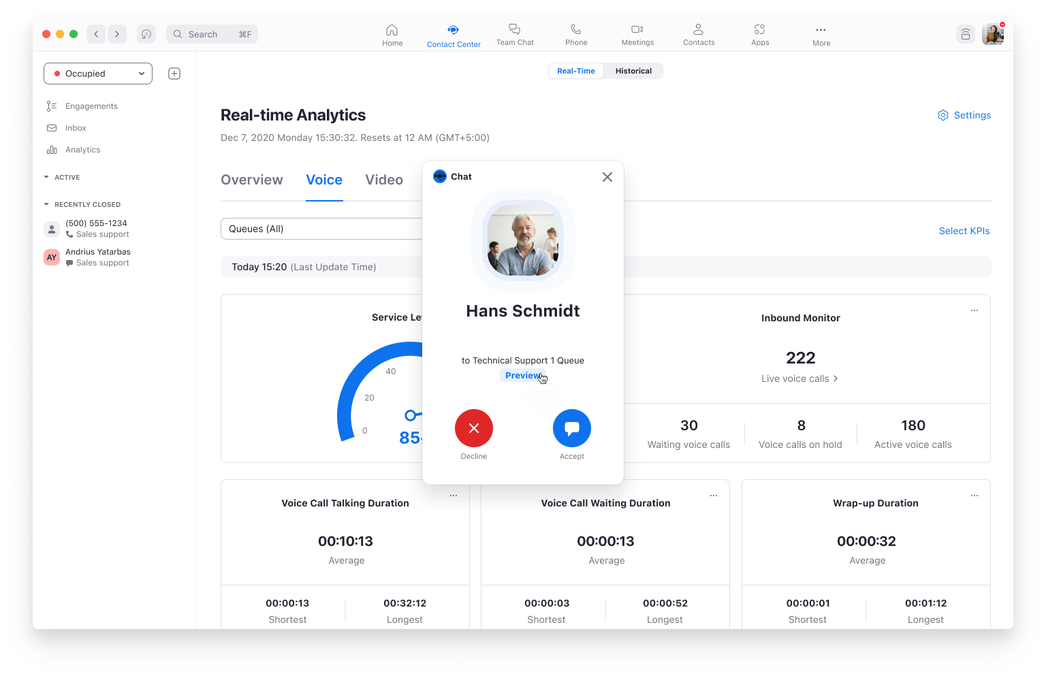This screenshot has width=1046, height=678.
Task: Open the Apps section
Action: [759, 34]
